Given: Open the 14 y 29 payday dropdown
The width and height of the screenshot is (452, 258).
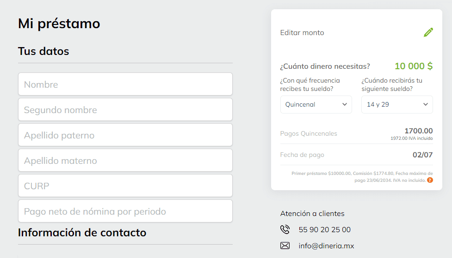Looking at the screenshot, I should pyautogui.click(x=397, y=104).
